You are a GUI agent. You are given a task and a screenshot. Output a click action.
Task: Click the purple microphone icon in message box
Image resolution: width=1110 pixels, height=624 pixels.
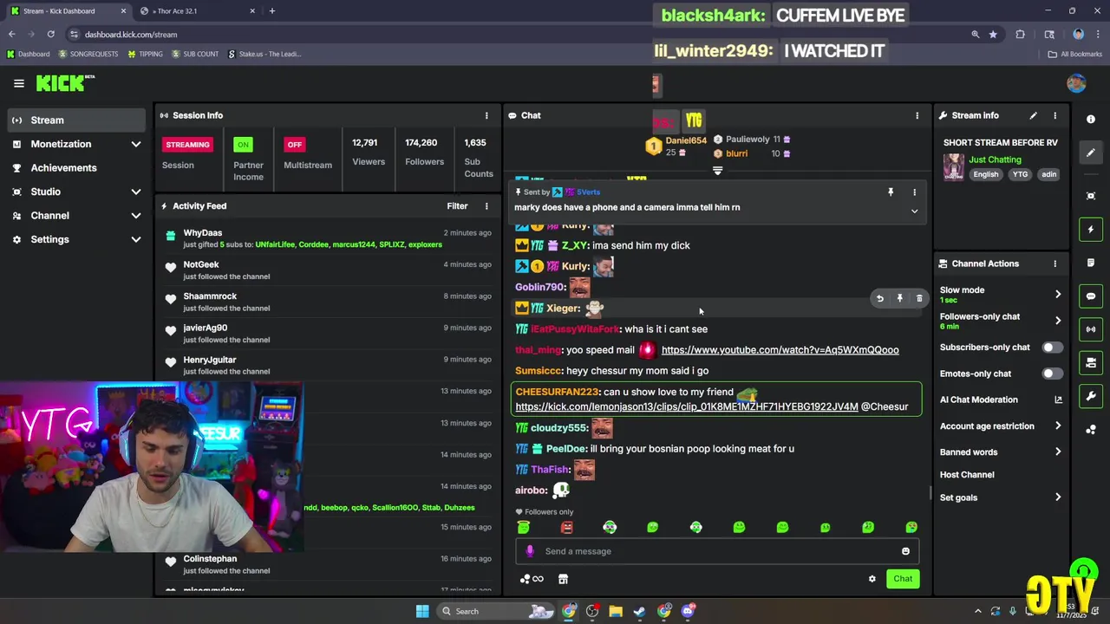[530, 551]
